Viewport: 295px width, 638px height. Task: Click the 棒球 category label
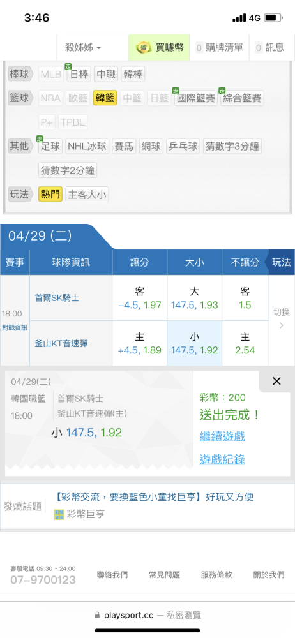point(21,75)
